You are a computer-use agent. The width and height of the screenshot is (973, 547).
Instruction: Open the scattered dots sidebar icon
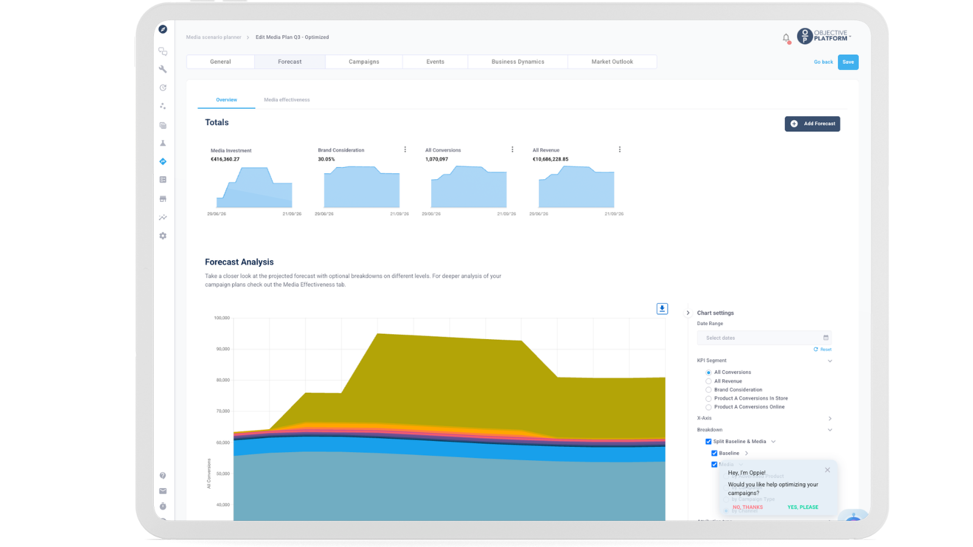click(163, 106)
